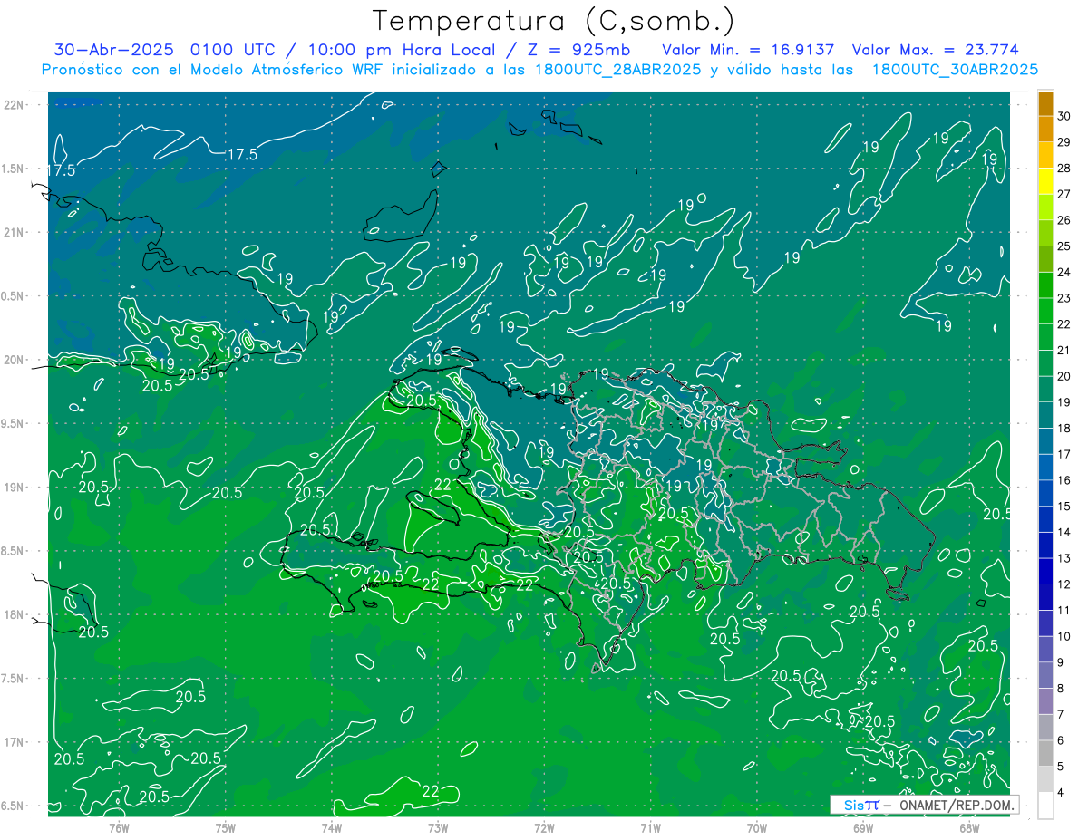Select valid-until time "1800UTC_30ABR2025"

click(955, 70)
